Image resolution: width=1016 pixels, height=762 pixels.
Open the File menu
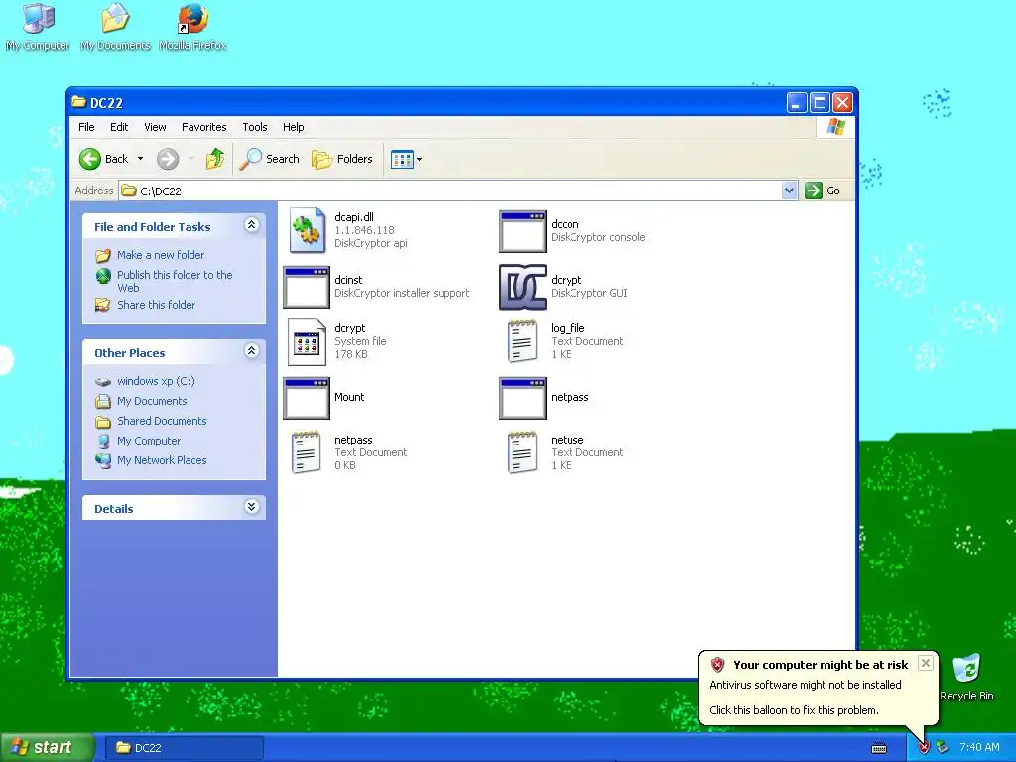86,127
